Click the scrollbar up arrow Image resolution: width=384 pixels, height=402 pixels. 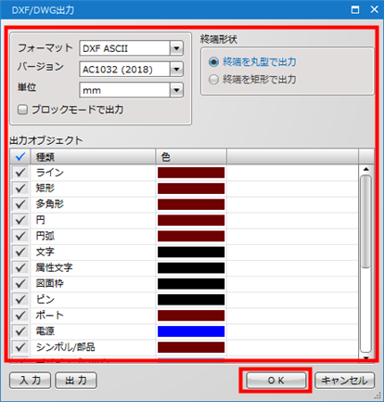point(366,169)
